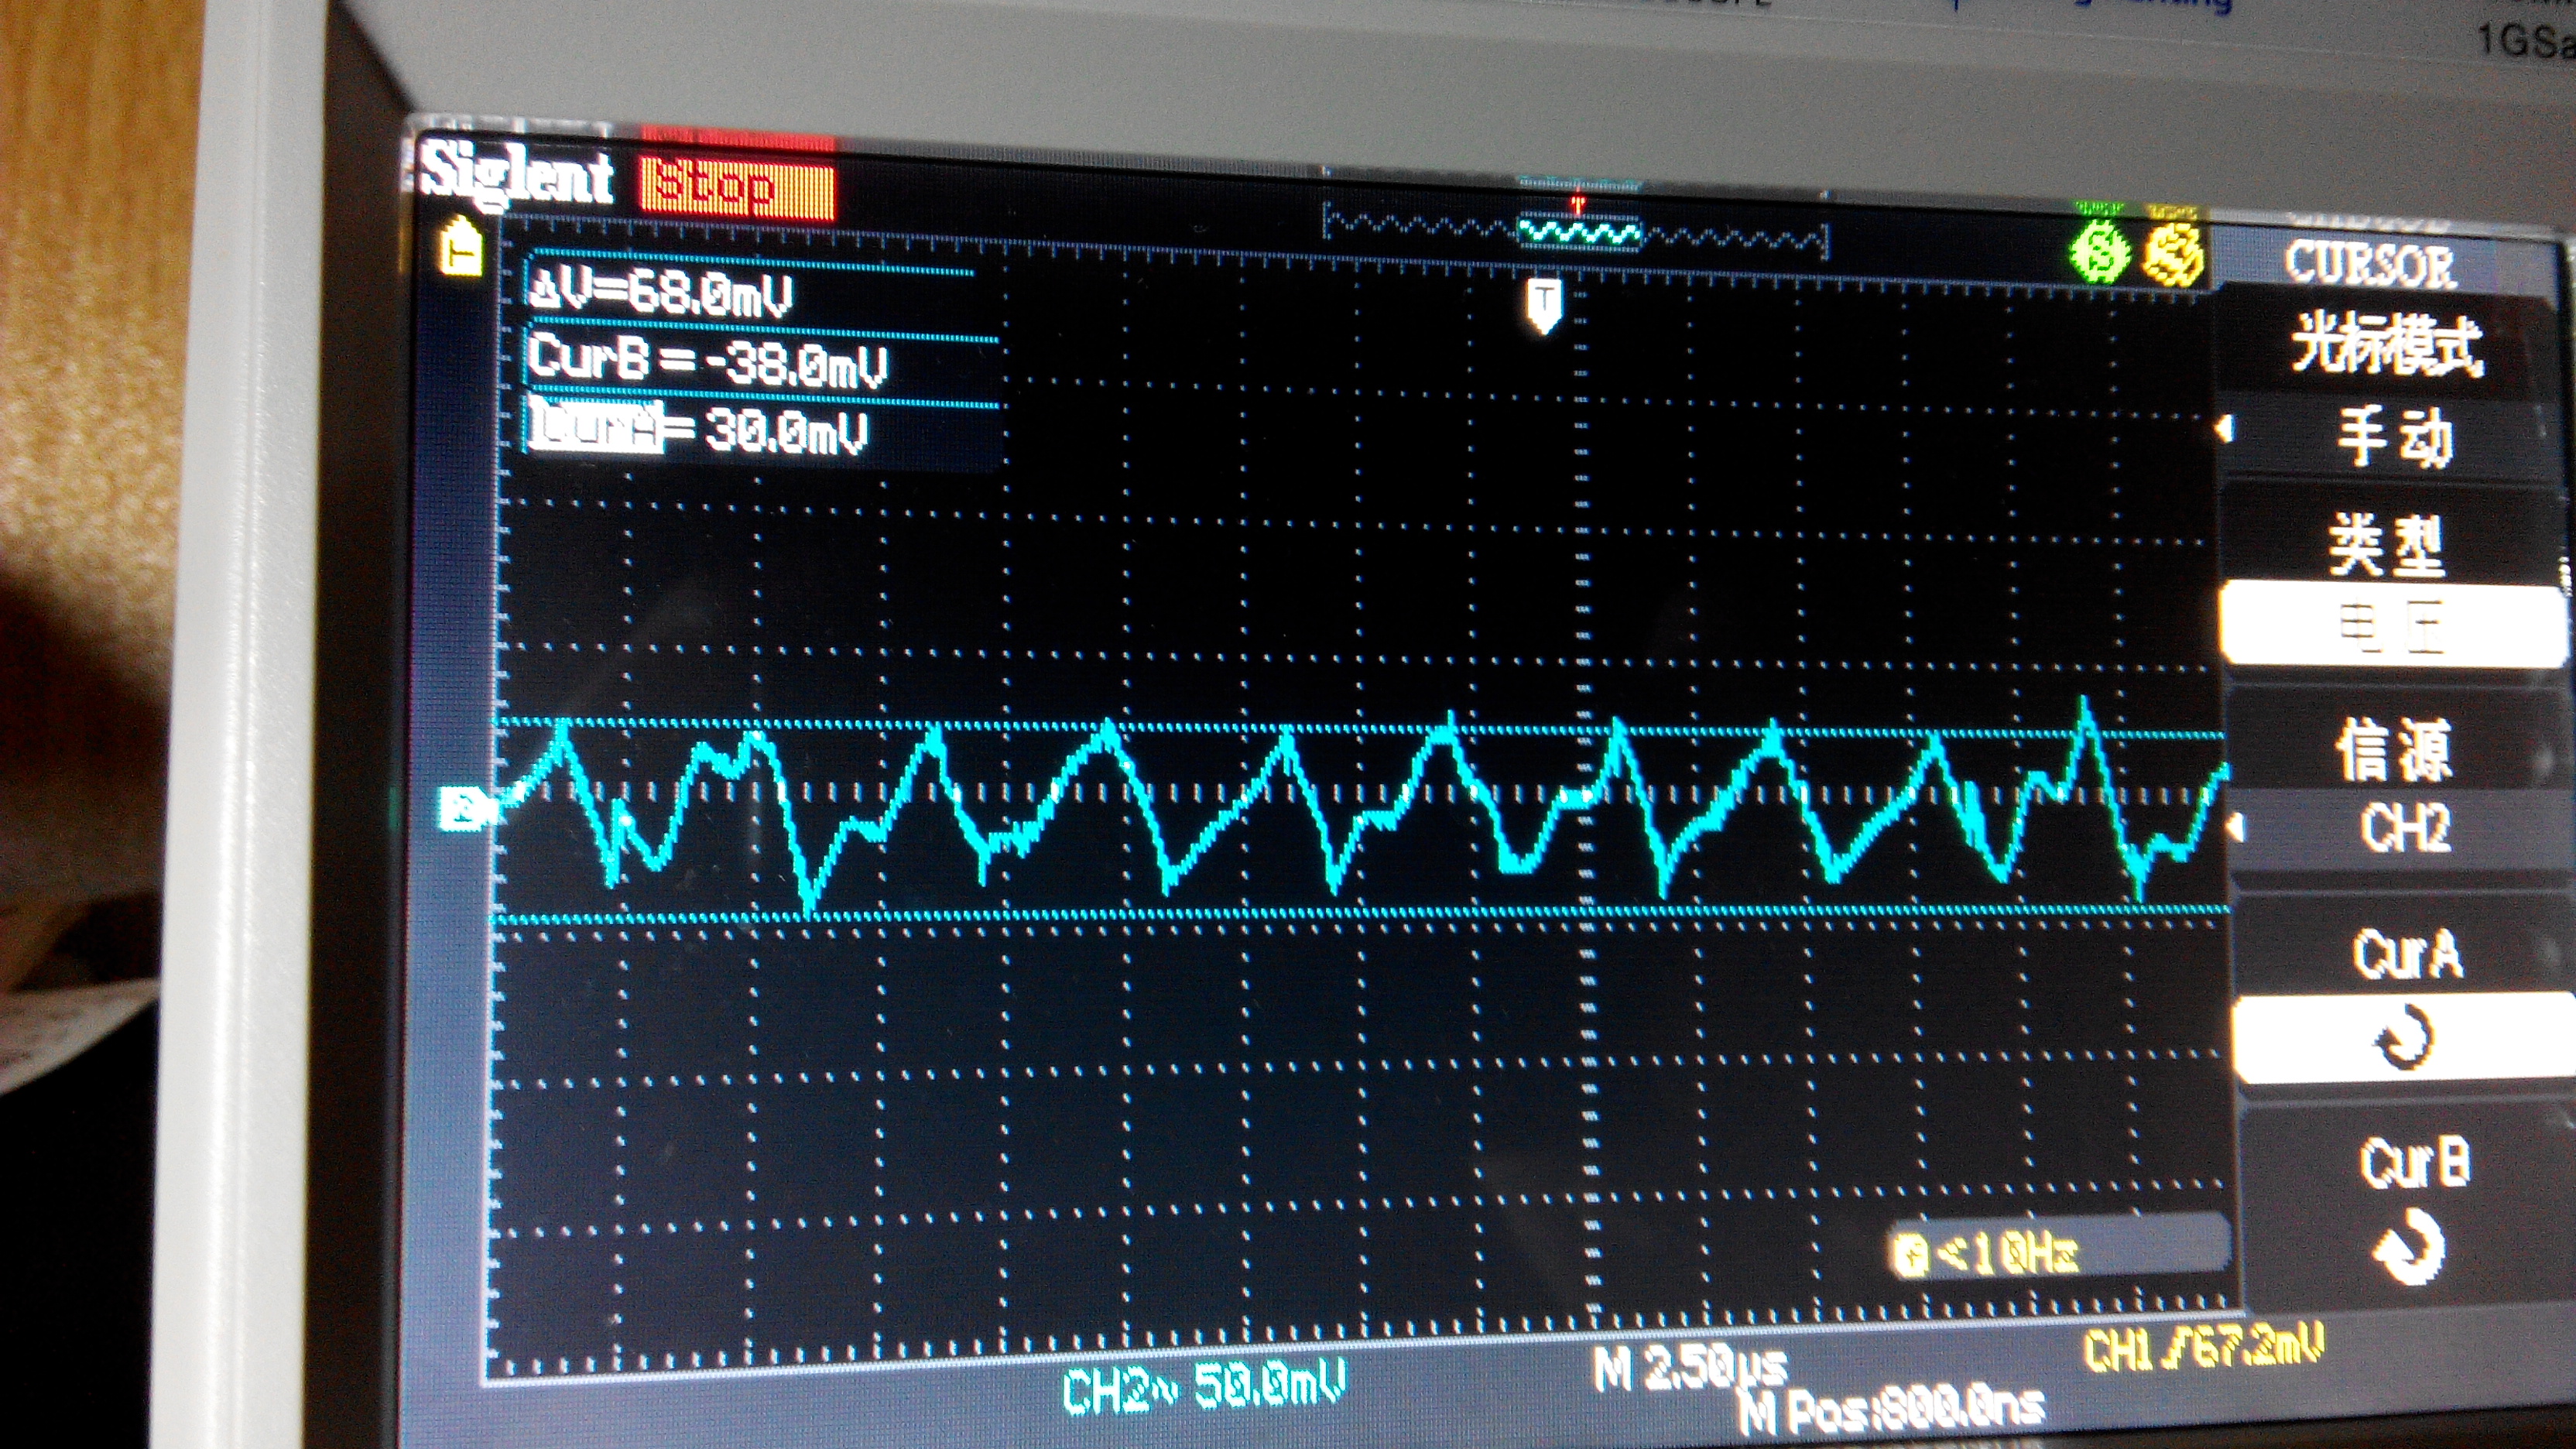Click the CURSOR menu header
Image resolution: width=2576 pixels, height=1449 pixels.
click(x=2369, y=265)
